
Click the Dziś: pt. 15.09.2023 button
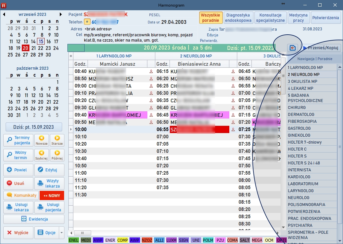(34, 127)
